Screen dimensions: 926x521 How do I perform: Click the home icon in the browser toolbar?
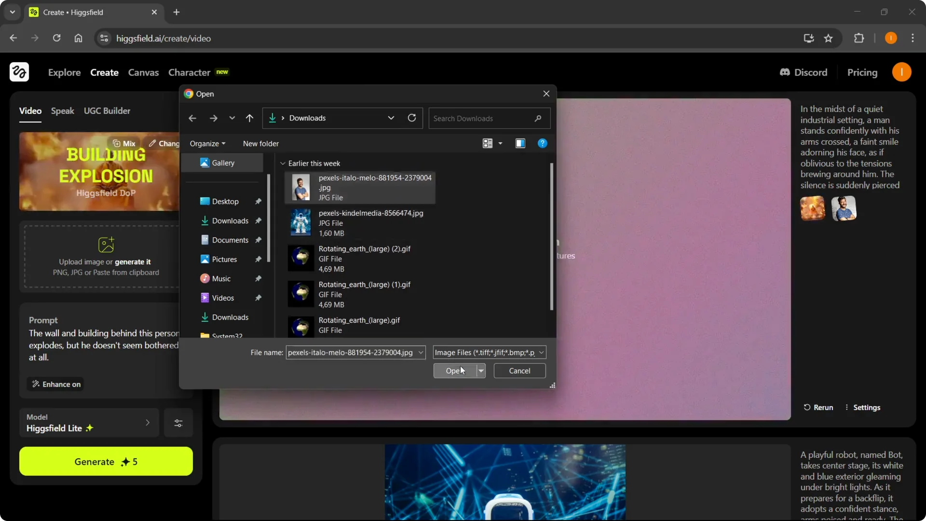tap(78, 38)
